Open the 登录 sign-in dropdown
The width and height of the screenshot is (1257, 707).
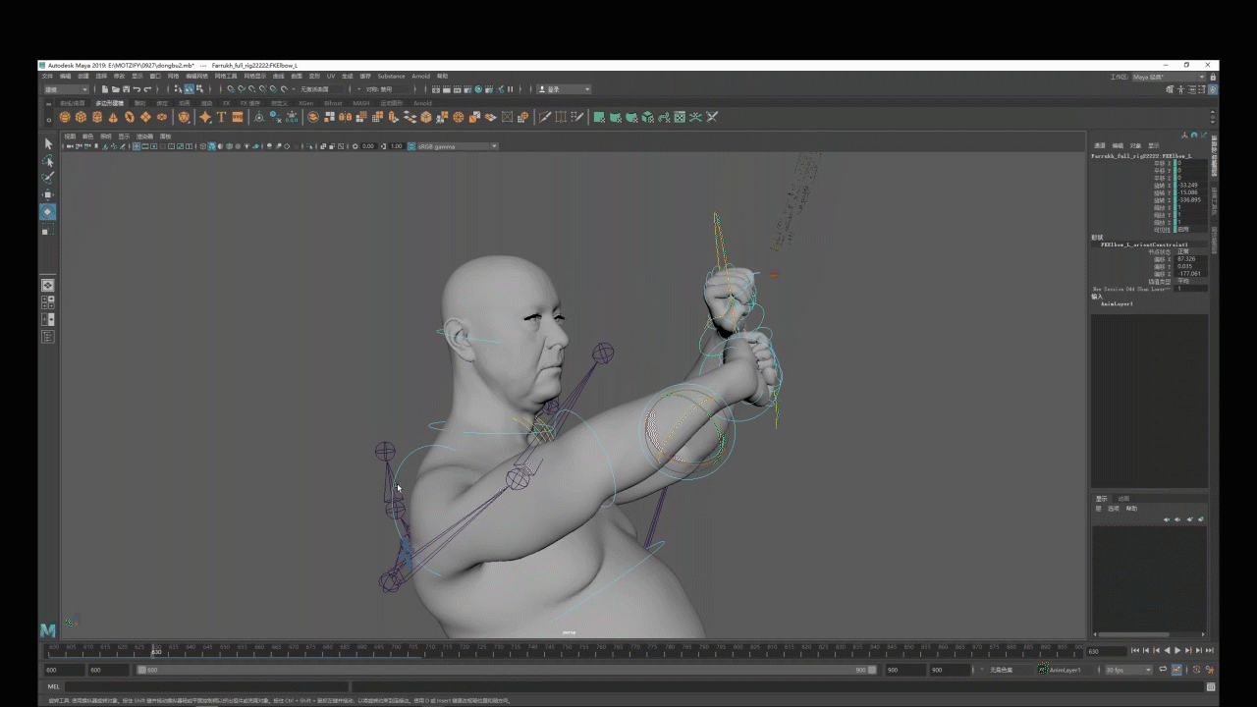[x=564, y=89]
